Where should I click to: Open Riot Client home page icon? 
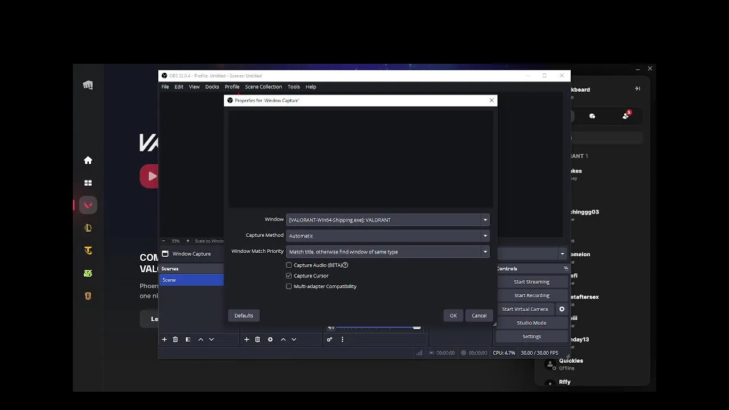[x=88, y=161]
